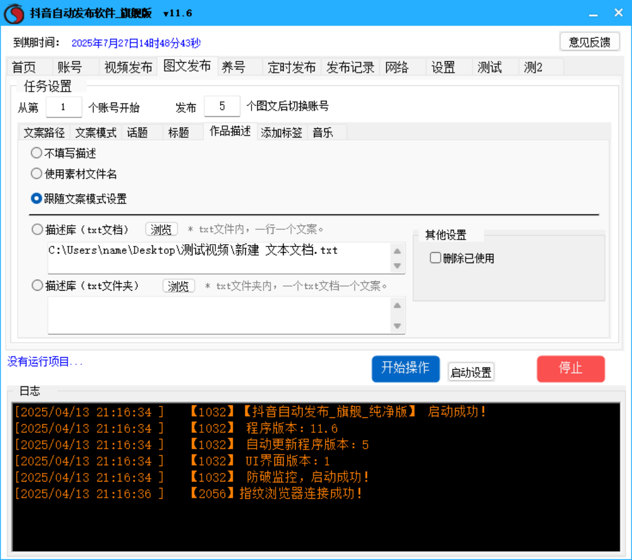Enable the 删除已使用 checkbox
632x560 pixels.
[x=462, y=258]
